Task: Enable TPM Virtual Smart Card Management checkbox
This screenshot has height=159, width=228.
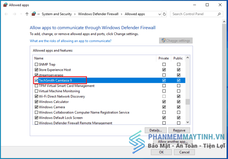Action: coord(36,86)
